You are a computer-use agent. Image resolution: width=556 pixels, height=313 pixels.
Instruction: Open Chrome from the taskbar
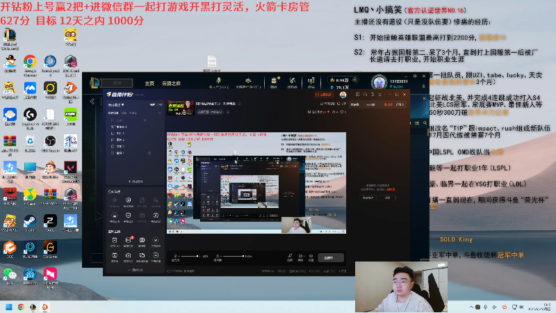click(21, 307)
